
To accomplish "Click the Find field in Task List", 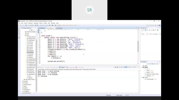I will click(x=144, y=34).
